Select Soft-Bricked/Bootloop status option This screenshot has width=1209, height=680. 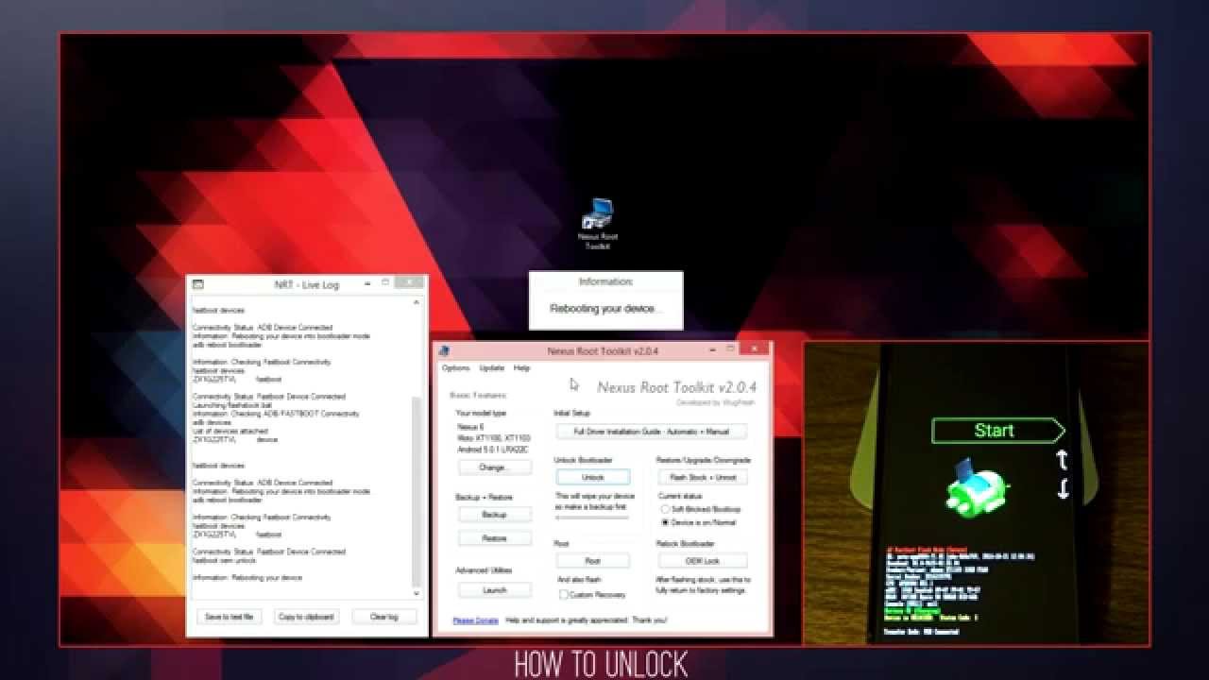(x=700, y=509)
